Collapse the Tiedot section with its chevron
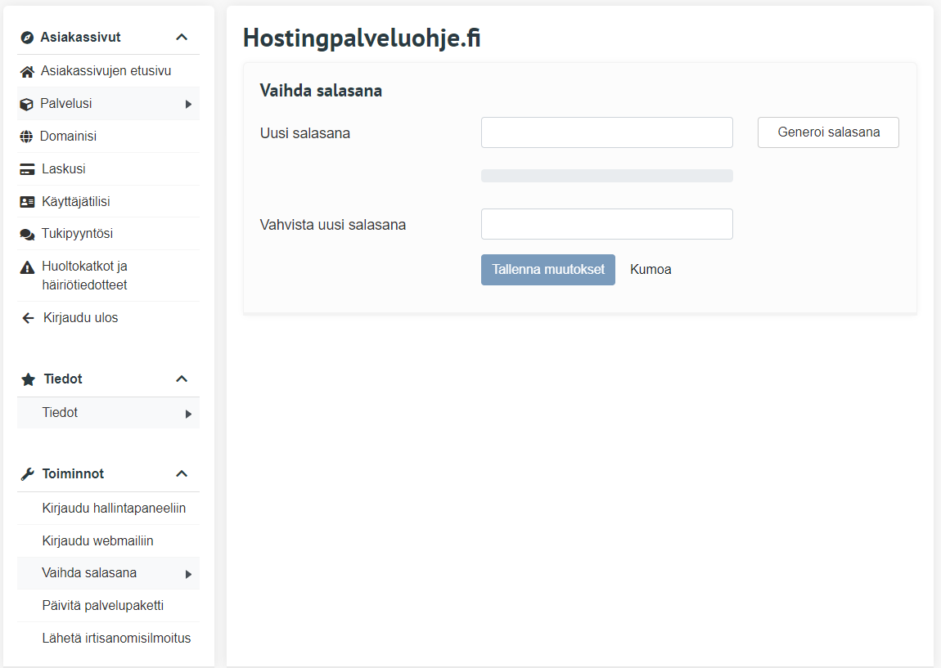Screen dimensions: 941x668 182,379
